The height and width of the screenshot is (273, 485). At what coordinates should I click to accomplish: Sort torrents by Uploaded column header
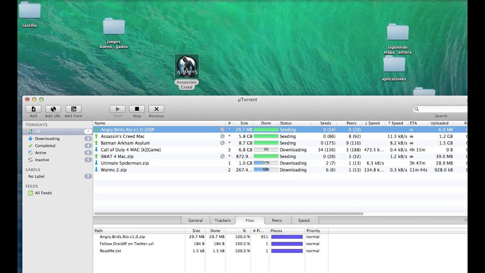[x=441, y=123]
